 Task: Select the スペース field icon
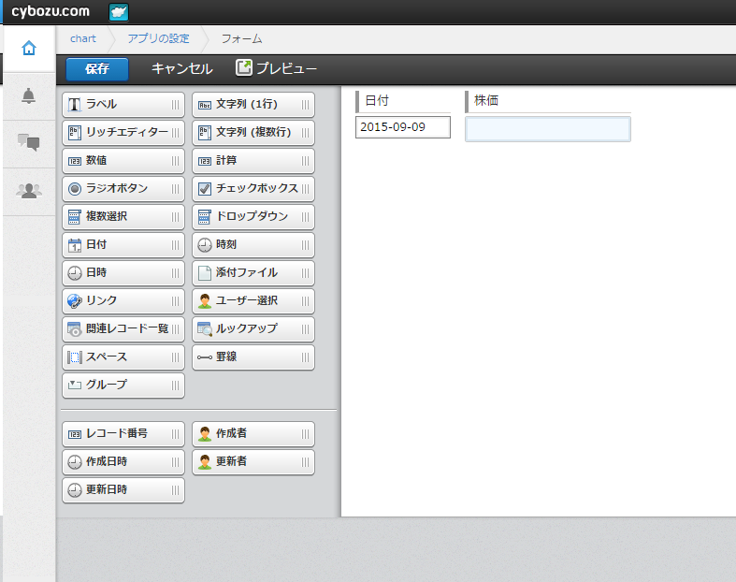coord(75,357)
